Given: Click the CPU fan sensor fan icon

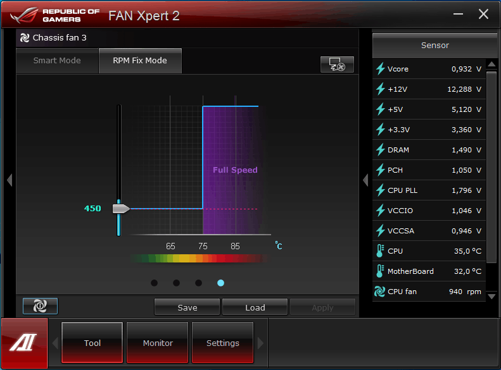Looking at the screenshot, I should pyautogui.click(x=379, y=292).
